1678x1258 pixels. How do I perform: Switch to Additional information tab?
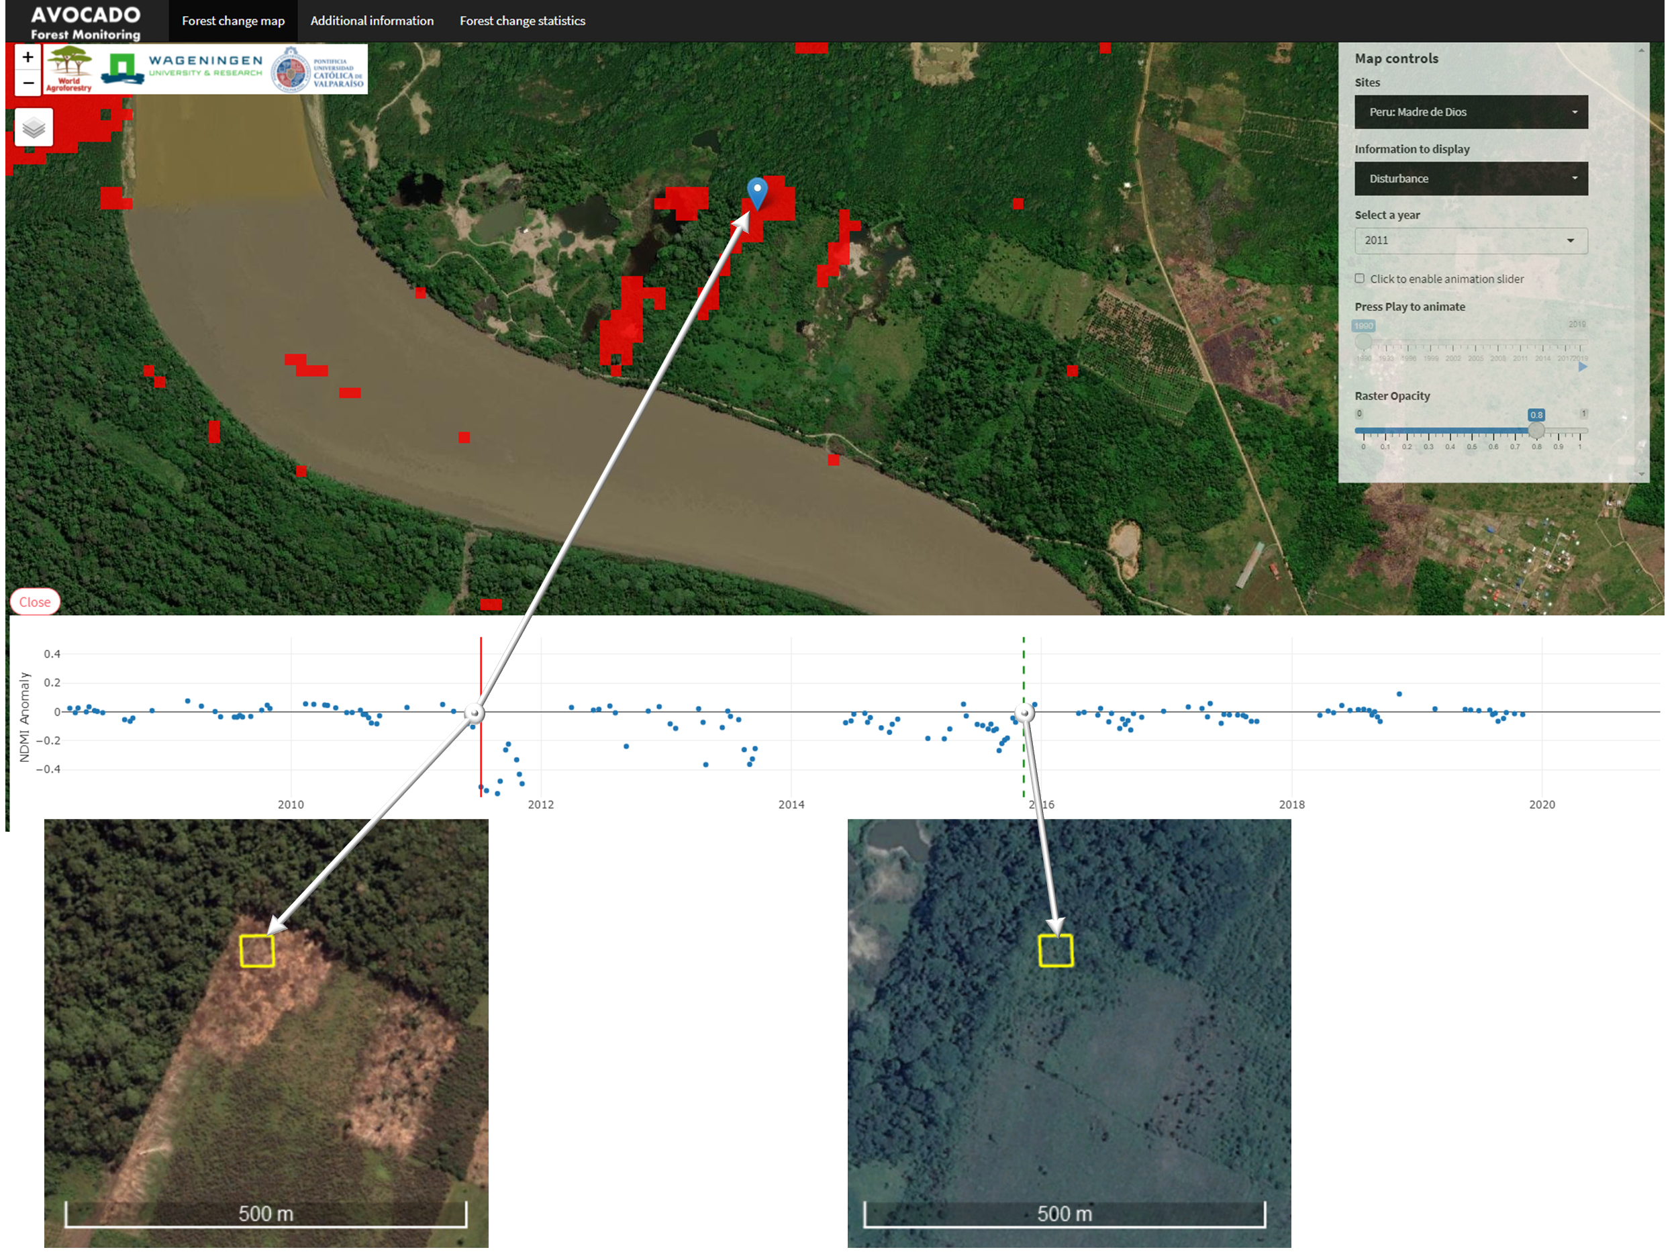pos(372,21)
